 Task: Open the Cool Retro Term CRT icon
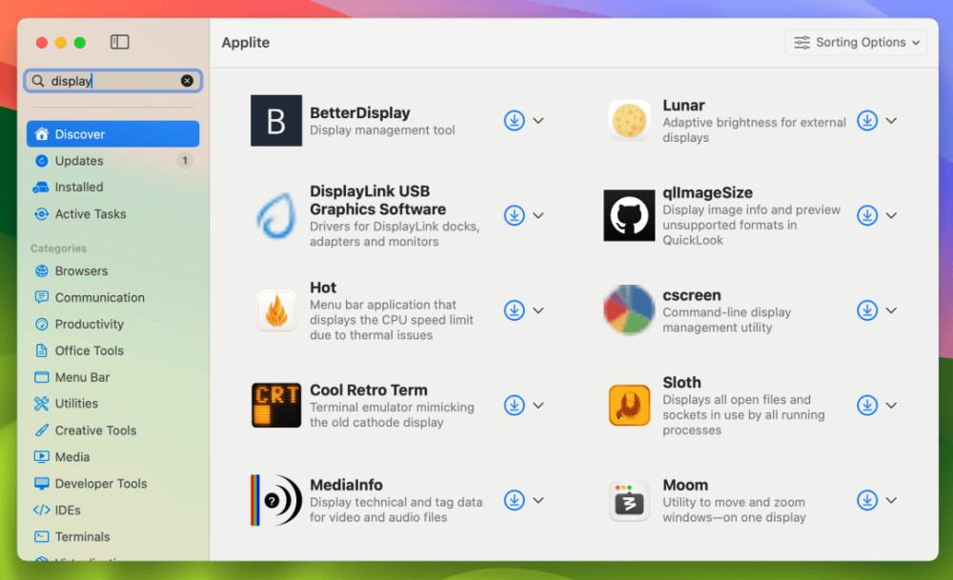click(276, 405)
